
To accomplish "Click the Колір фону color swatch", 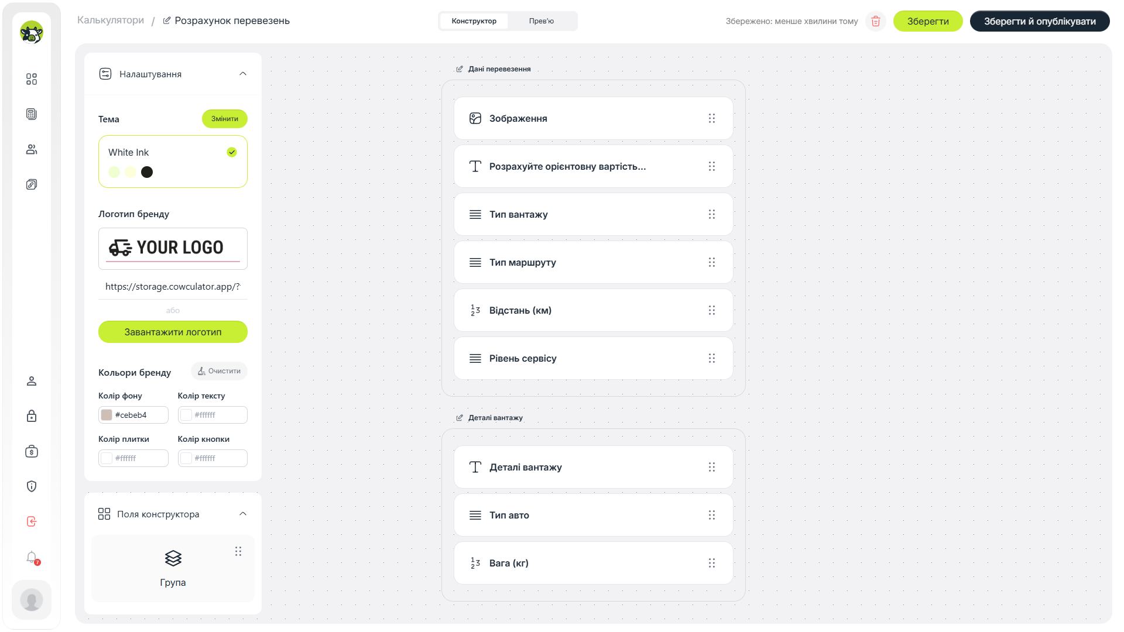I will click(107, 415).
